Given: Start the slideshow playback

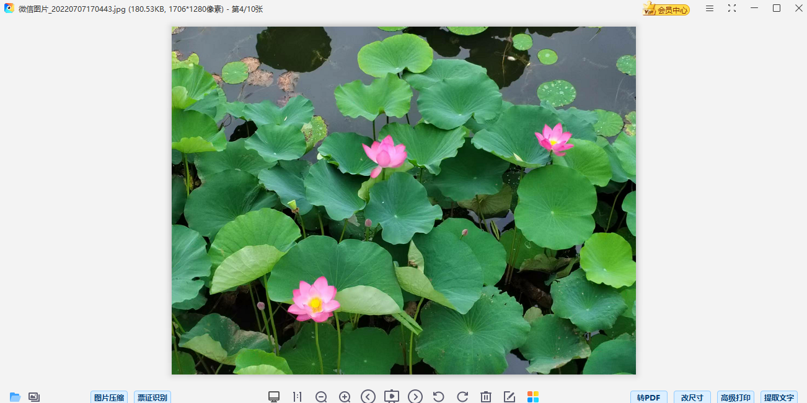Looking at the screenshot, I should click(x=392, y=397).
